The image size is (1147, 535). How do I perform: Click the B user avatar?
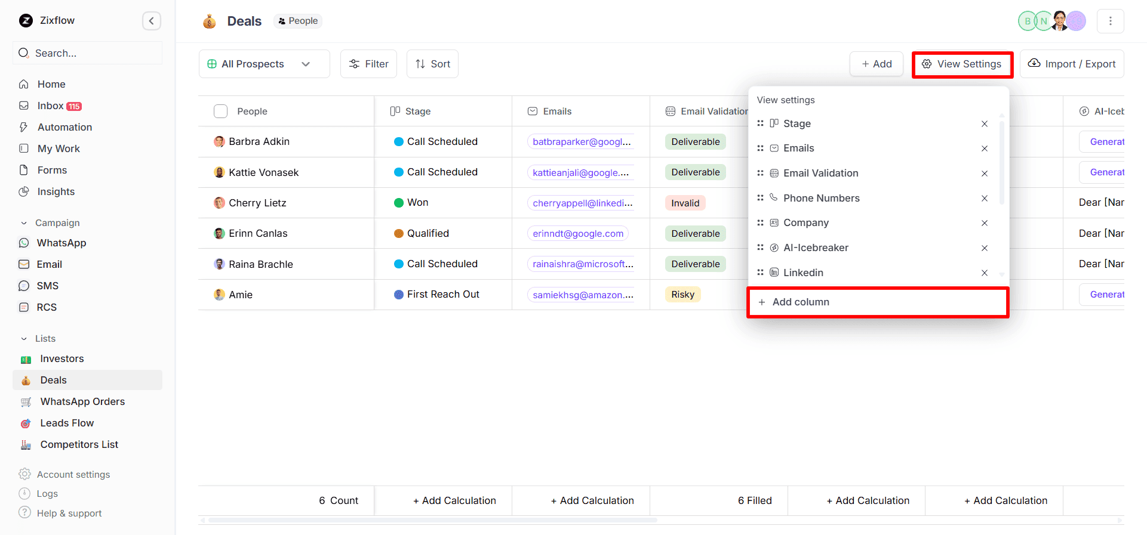(1027, 21)
